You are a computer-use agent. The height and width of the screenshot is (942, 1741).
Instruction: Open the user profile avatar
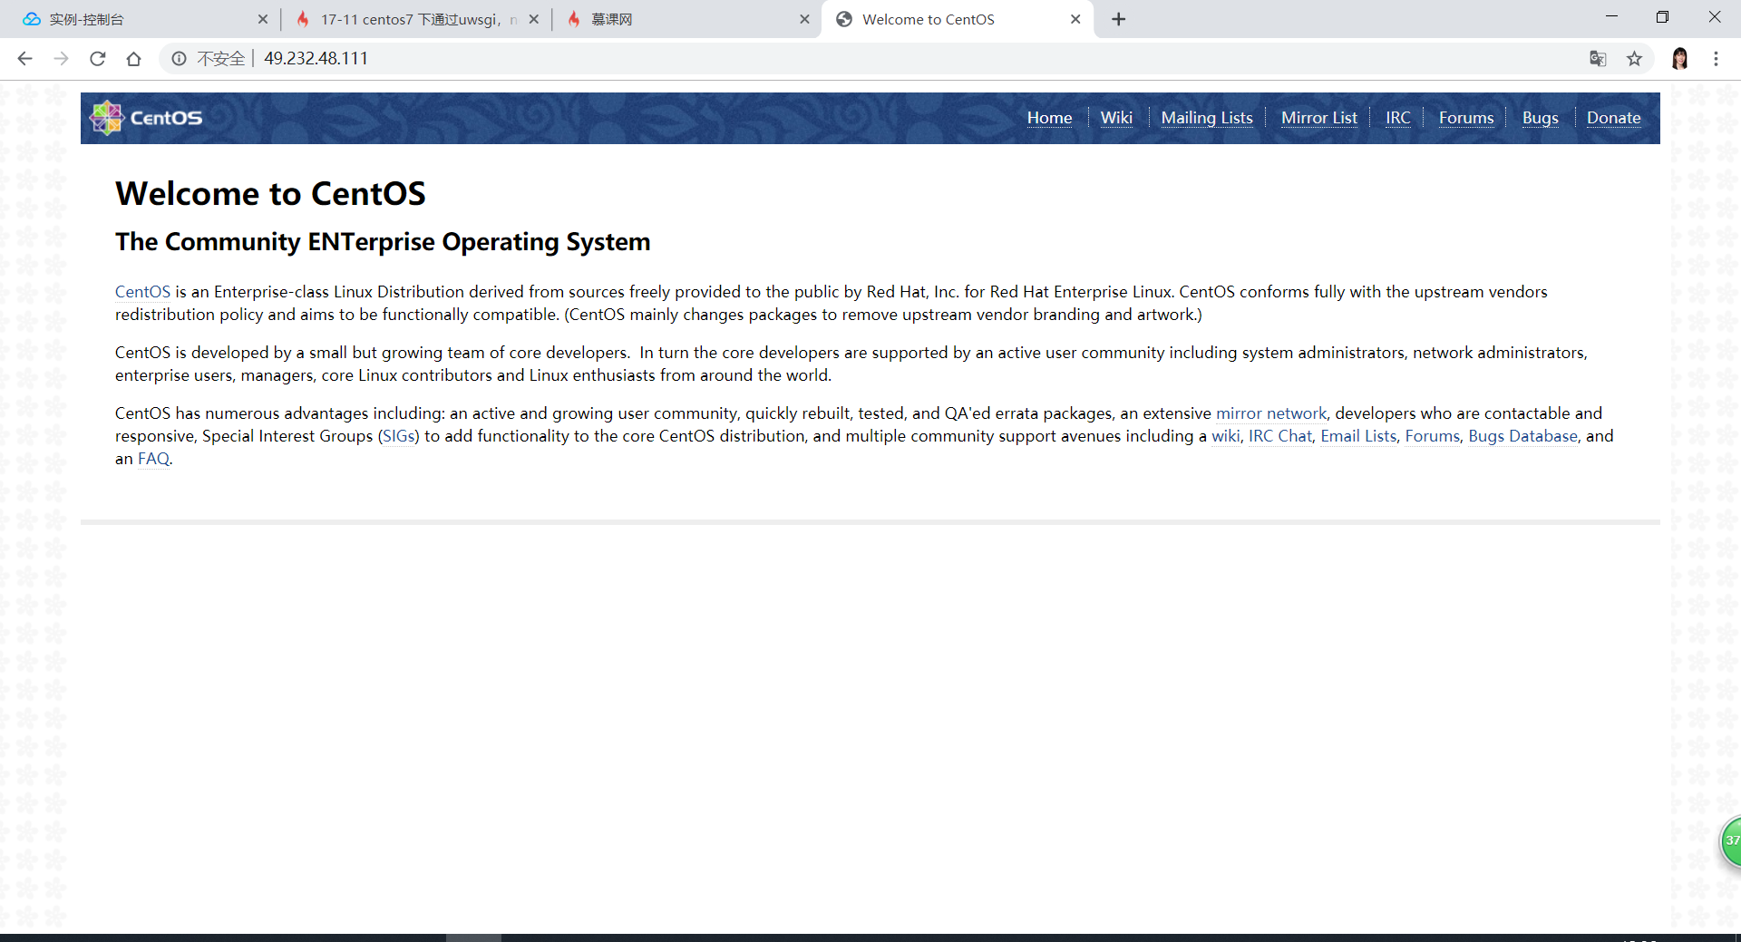coord(1679,59)
